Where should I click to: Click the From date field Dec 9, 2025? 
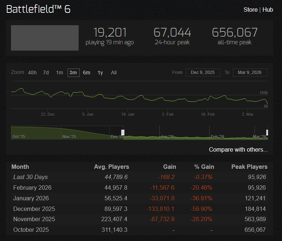click(x=203, y=73)
